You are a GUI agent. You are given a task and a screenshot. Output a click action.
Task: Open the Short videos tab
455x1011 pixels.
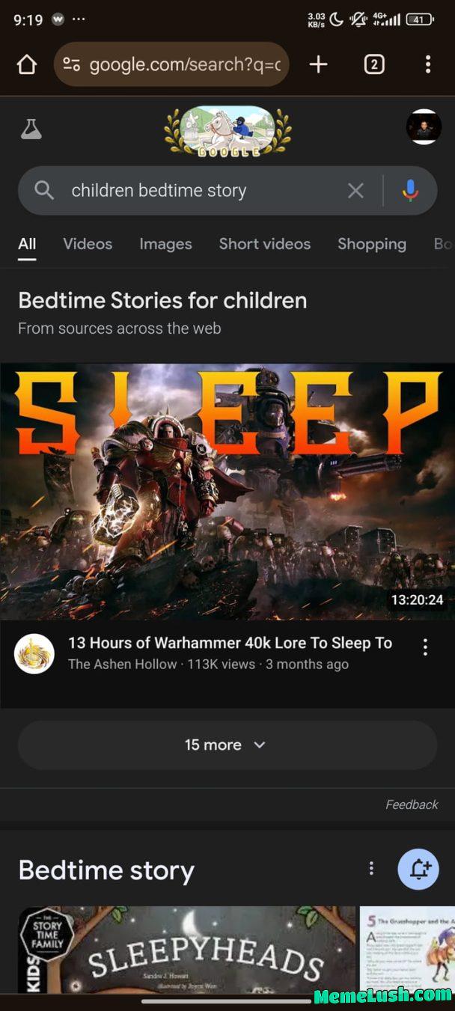264,244
